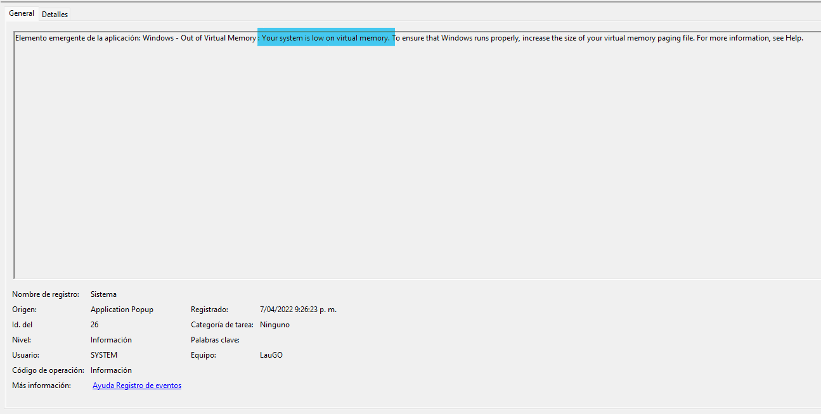The image size is (821, 414).
Task: Click the computer name LauGO
Action: tap(271, 355)
